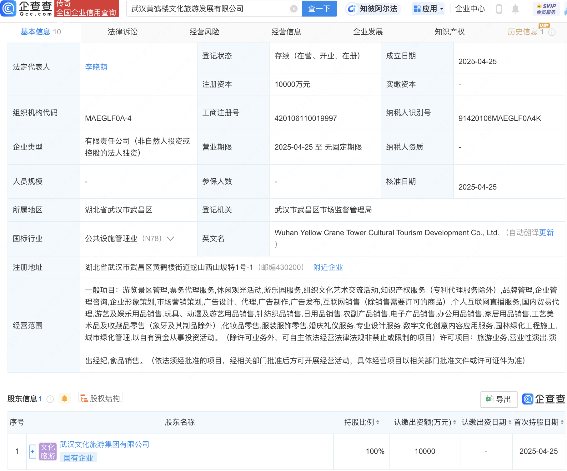This screenshot has width=567, height=471.
Task: Click the Qcc.com logo icon
Action: tap(8, 8)
